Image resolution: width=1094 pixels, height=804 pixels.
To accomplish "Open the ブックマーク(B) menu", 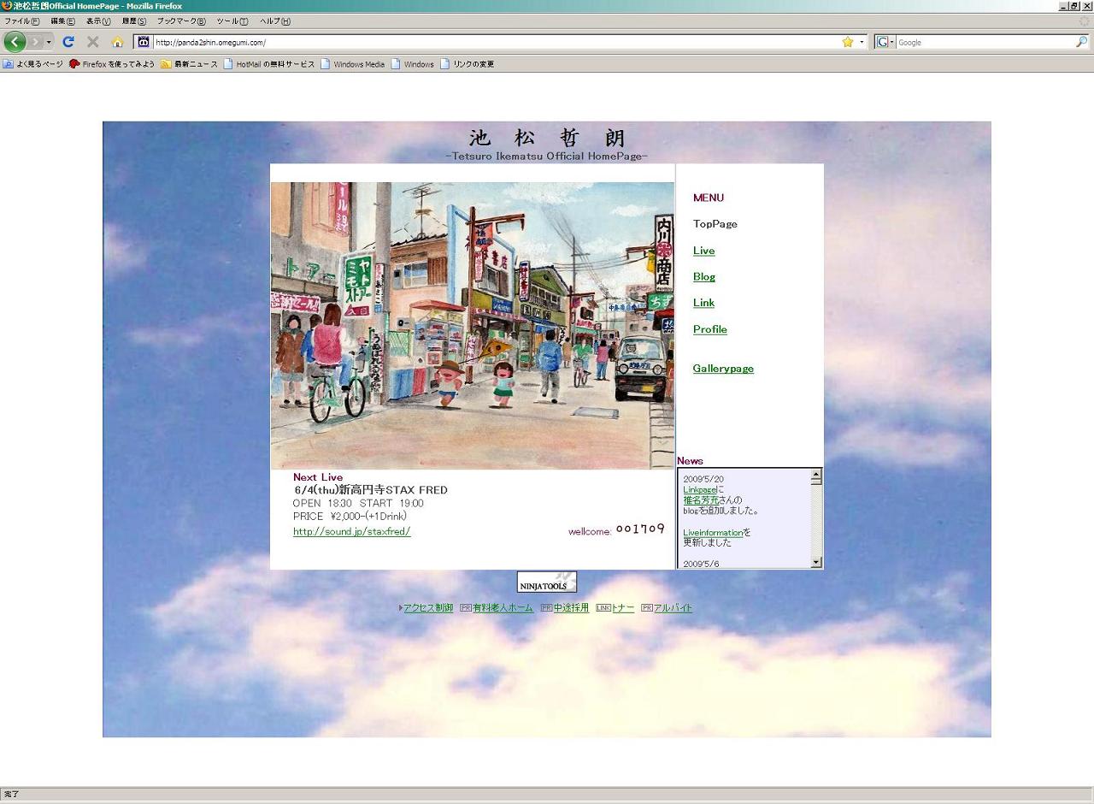I will (181, 21).
